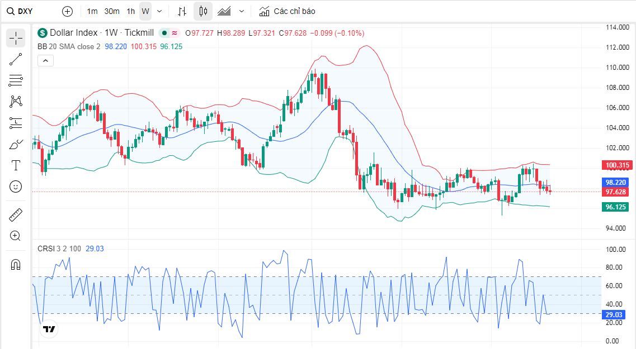This screenshot has width=636, height=349.
Task: Select the area chart style icon
Action: point(224,11)
